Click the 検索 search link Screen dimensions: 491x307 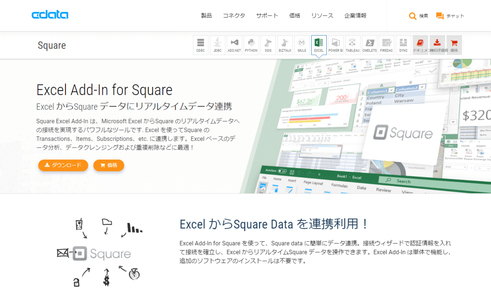click(424, 16)
